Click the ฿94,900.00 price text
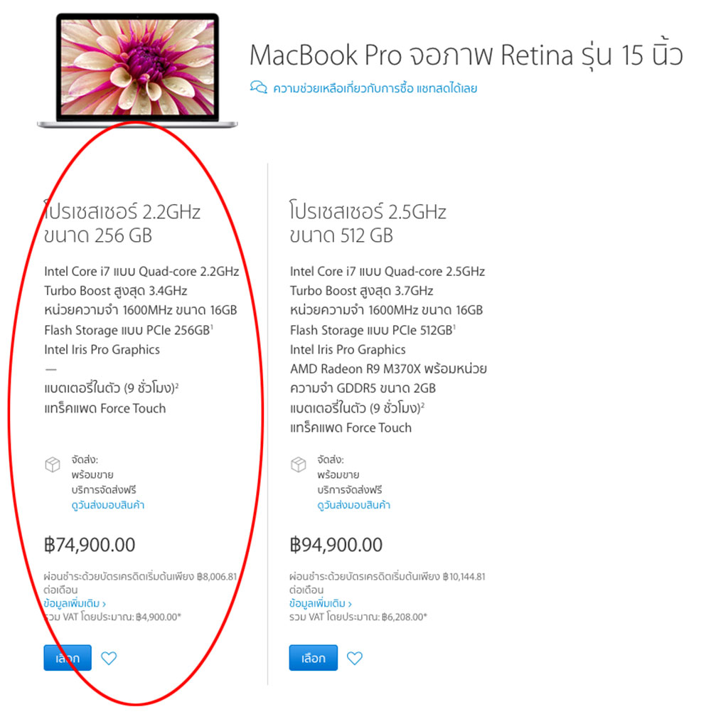Screen dimensions: 711x712 tap(336, 544)
